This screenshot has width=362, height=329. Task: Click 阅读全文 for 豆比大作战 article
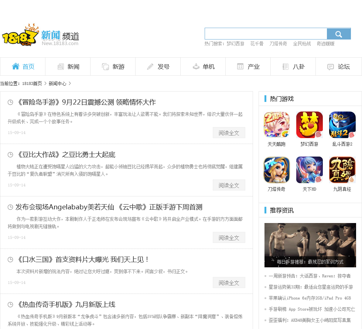229,185
